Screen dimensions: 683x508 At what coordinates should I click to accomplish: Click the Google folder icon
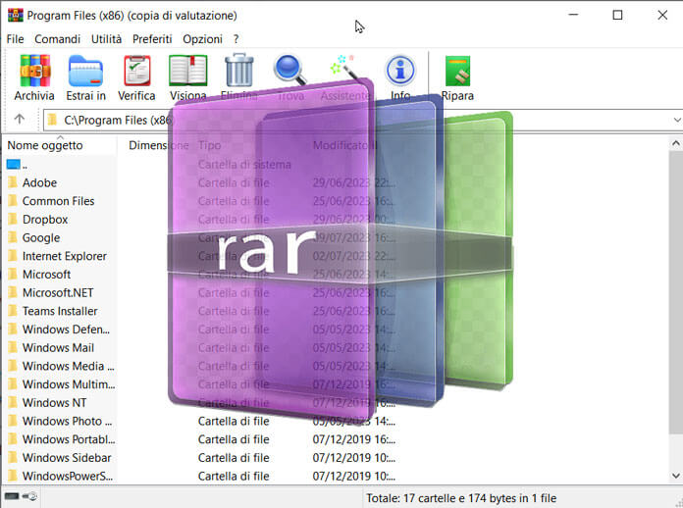13,237
